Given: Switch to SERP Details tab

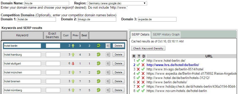Looking at the screenshot, I should click(141, 35).
